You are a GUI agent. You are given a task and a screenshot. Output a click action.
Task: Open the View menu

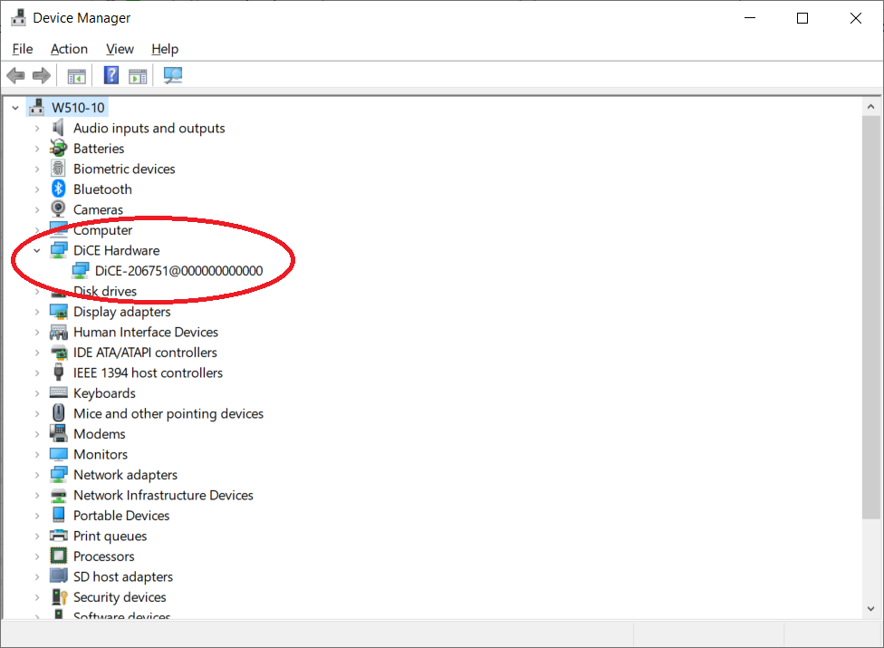tap(120, 49)
